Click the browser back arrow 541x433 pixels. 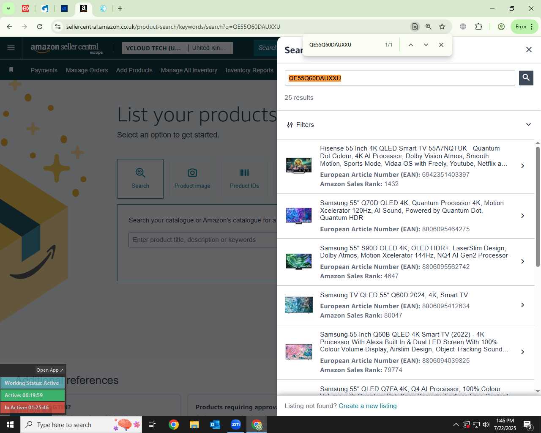[x=9, y=27]
